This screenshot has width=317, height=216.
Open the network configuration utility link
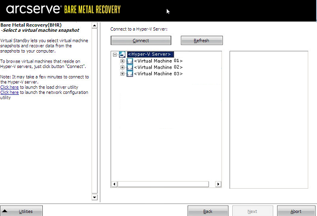(9, 92)
